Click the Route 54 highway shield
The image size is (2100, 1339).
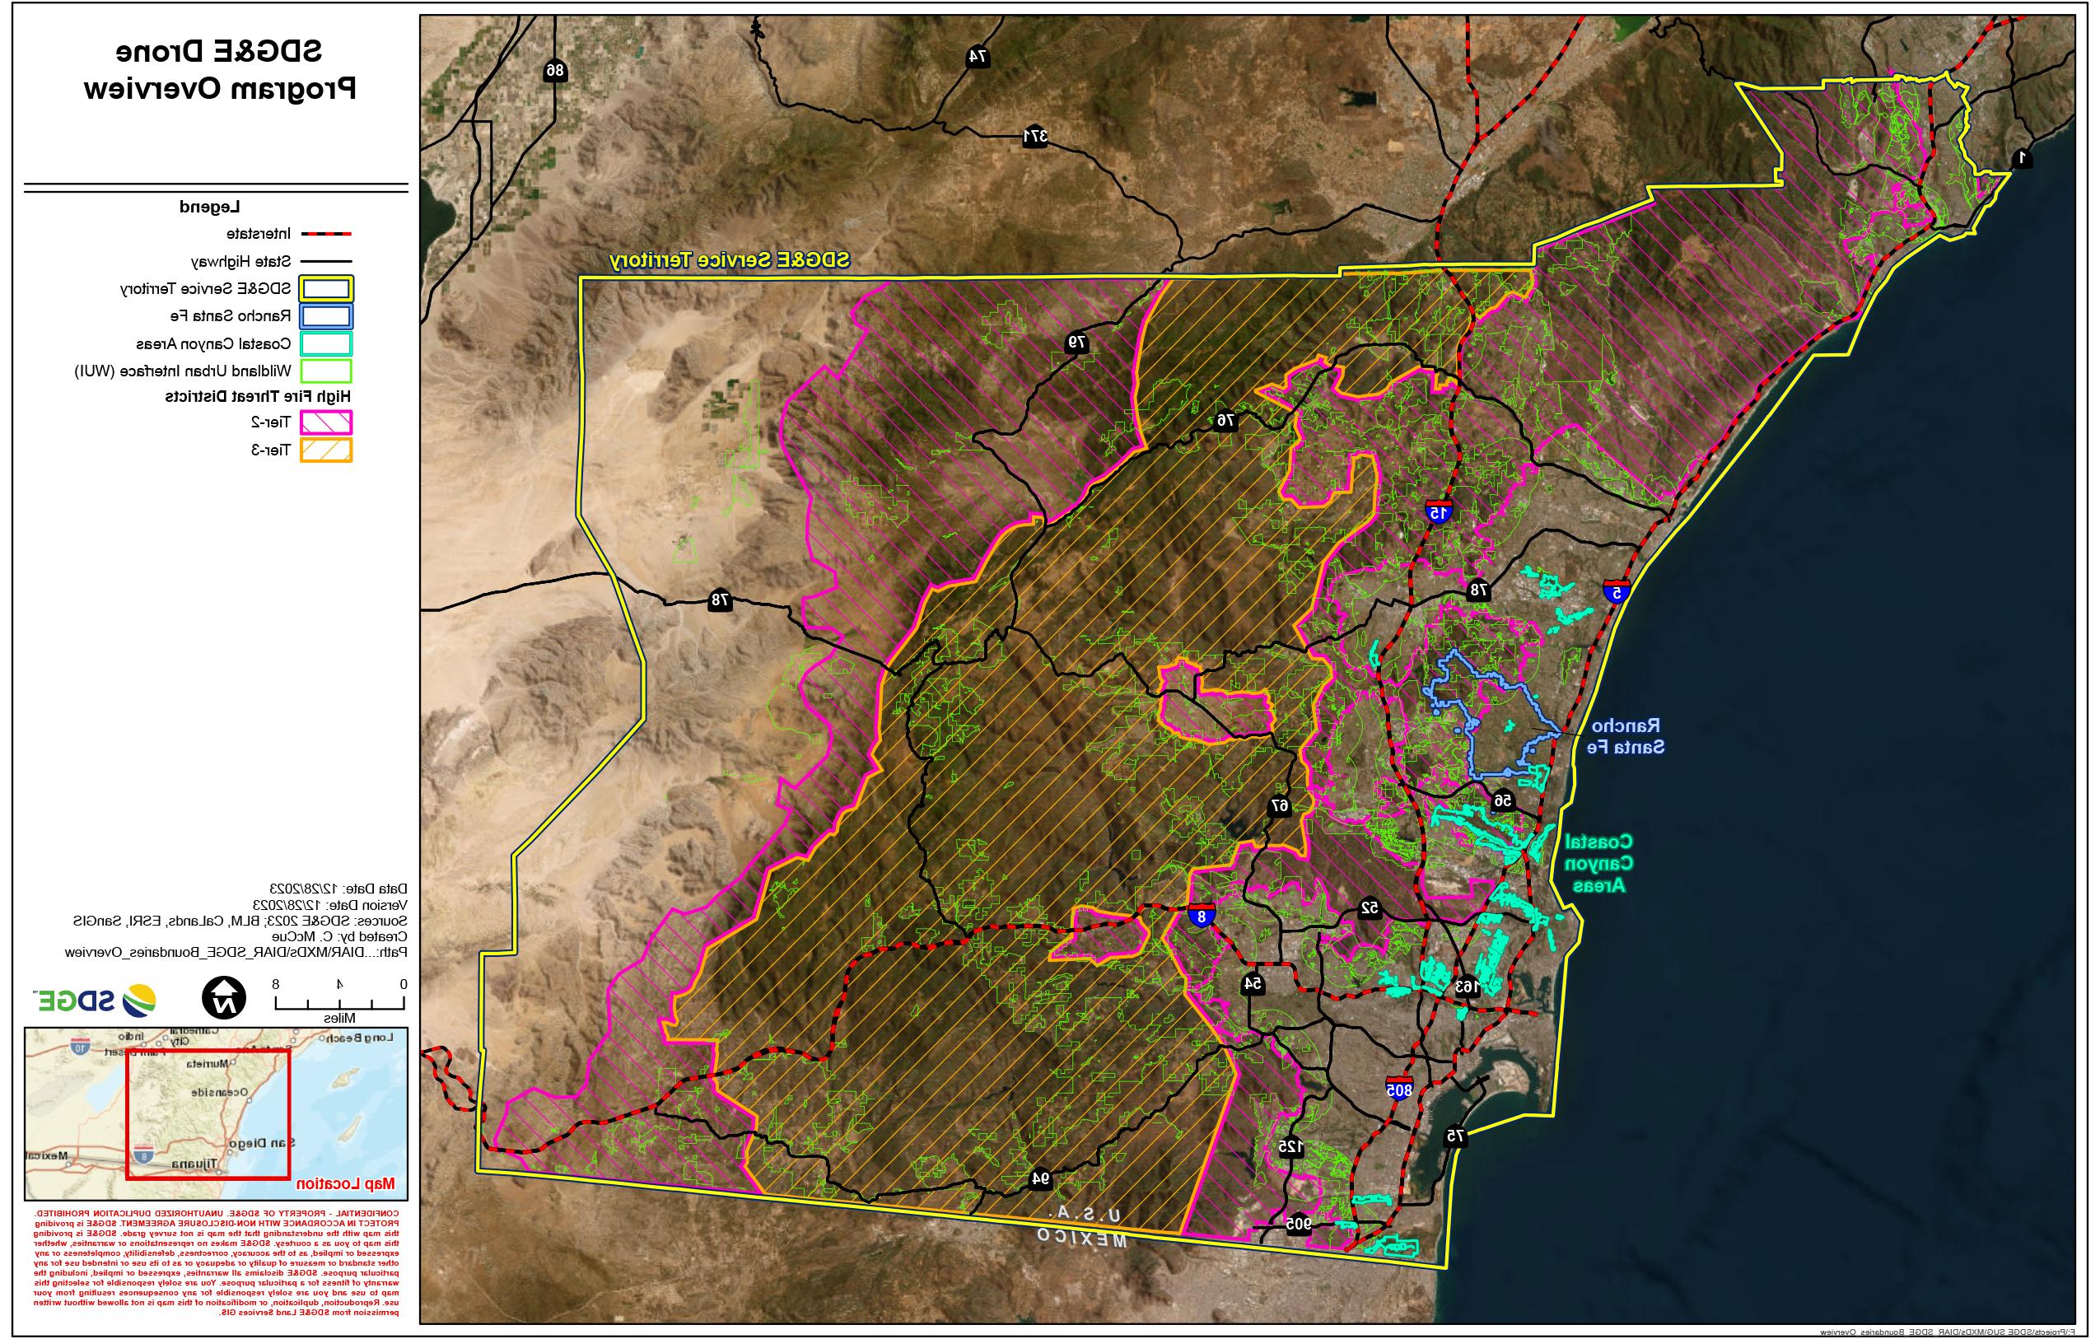pyautogui.click(x=1253, y=983)
